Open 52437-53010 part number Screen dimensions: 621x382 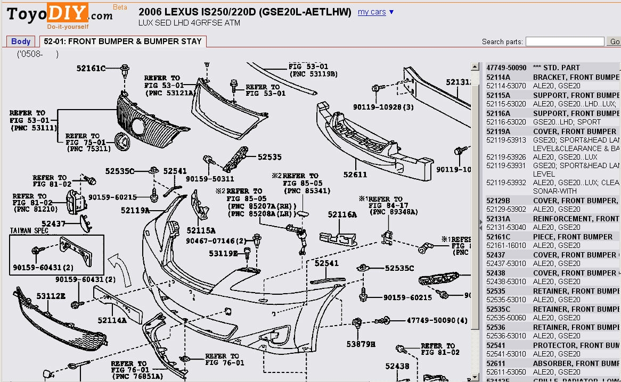[506, 263]
